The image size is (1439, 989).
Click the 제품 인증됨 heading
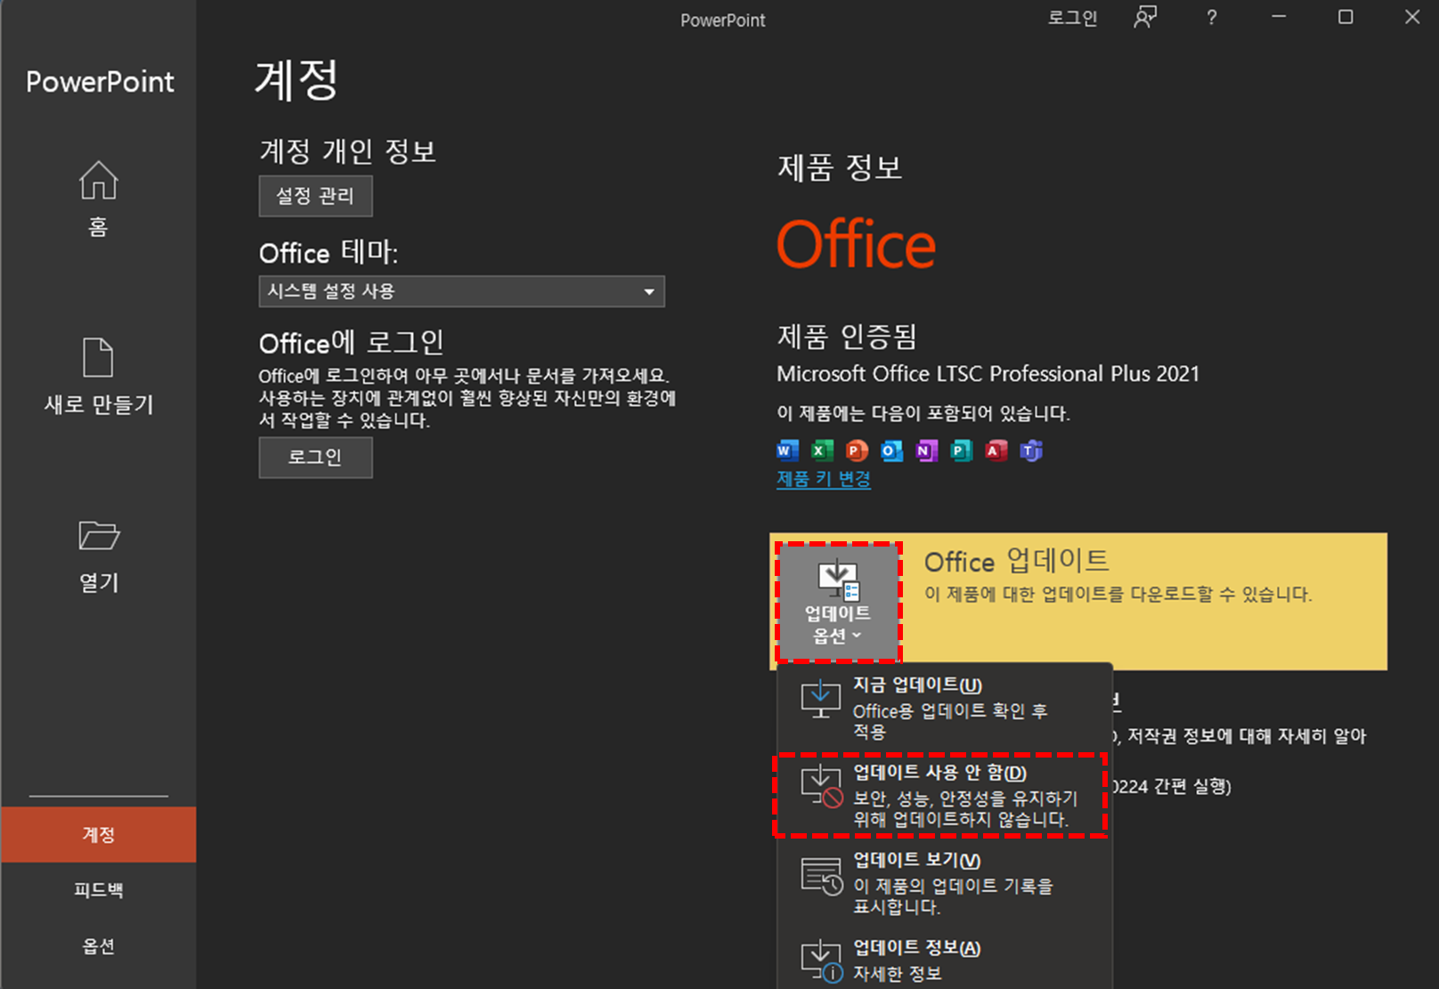pyautogui.click(x=847, y=336)
